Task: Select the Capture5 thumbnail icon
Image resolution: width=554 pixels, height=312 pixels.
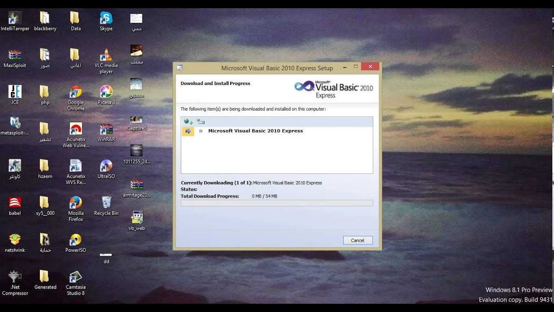Action: pos(136,119)
